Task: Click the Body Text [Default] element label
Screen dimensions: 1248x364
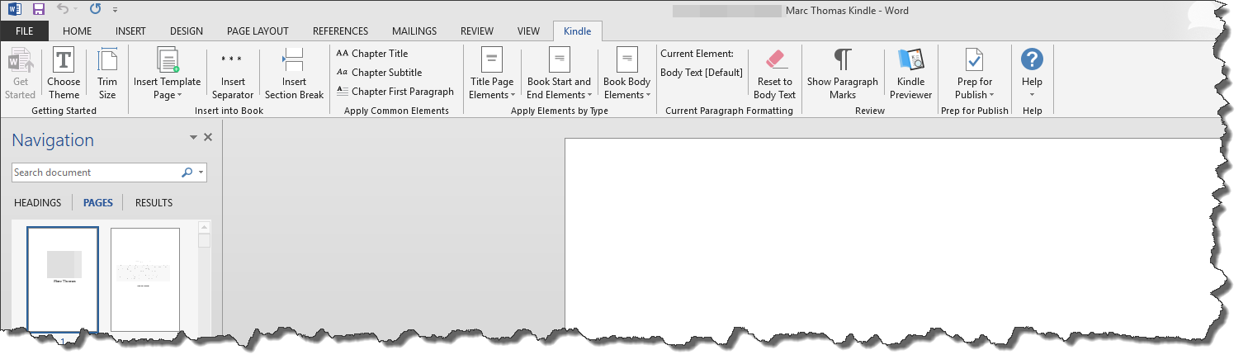Action: (x=702, y=73)
